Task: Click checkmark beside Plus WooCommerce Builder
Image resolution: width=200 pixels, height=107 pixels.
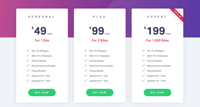Action: point(86,66)
